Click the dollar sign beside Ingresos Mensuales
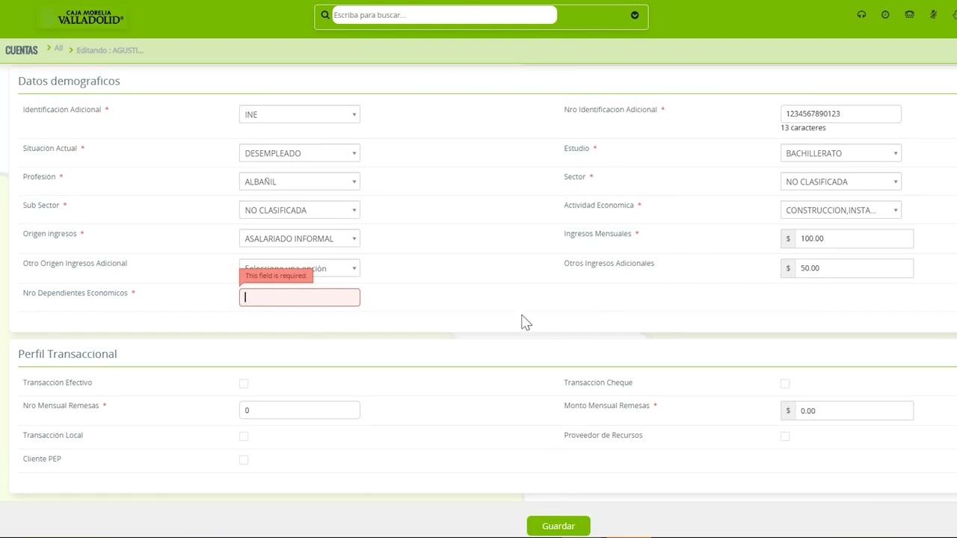Viewport: 957px width, 538px height. pyautogui.click(x=787, y=238)
